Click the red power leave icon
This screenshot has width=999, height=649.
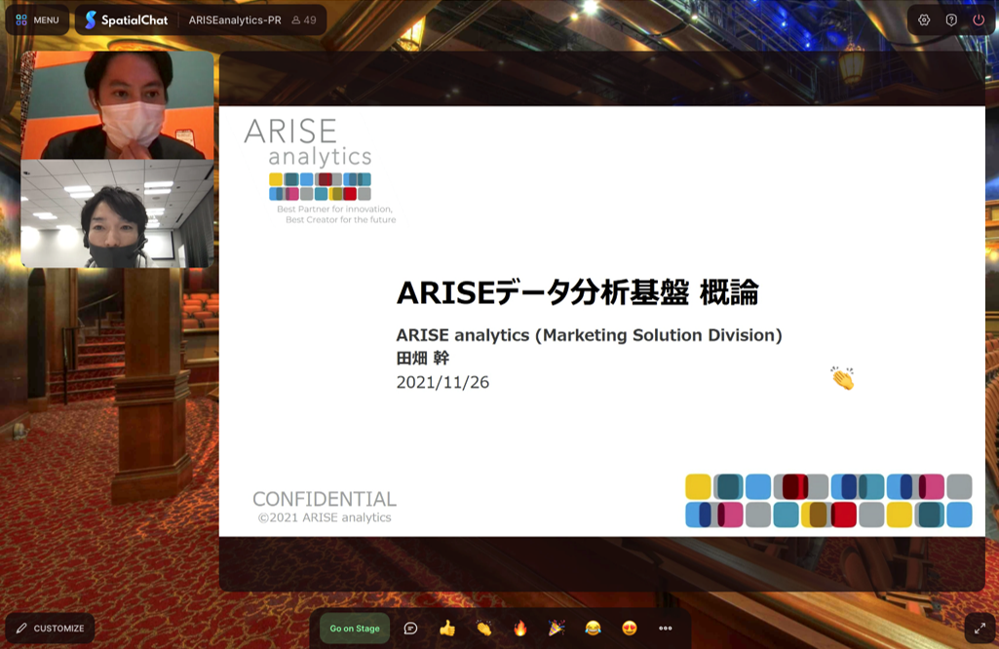point(979,19)
